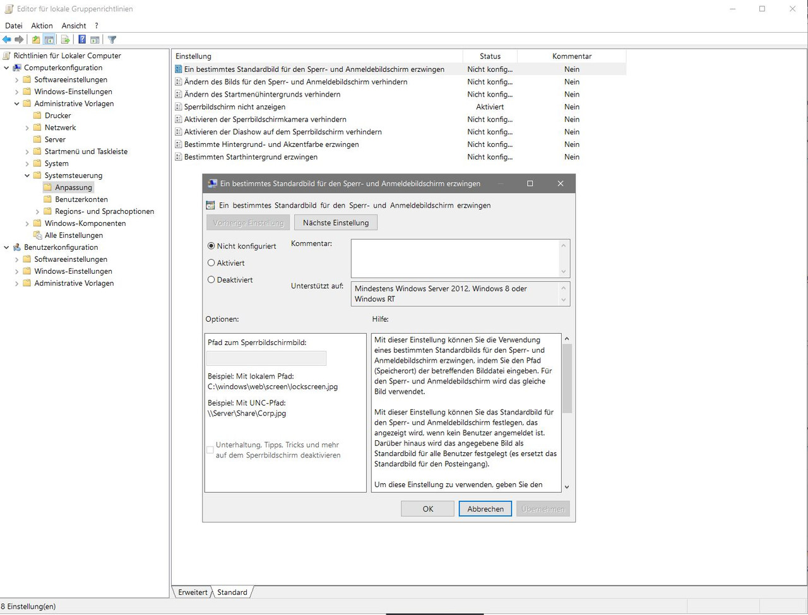Viewport: 808px width, 615px height.
Task: Toggle the console tree pane icon
Action: pyautogui.click(x=49, y=40)
